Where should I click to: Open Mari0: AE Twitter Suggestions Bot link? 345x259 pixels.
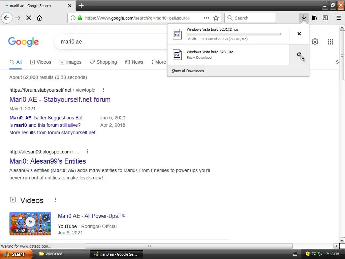tap(46, 118)
